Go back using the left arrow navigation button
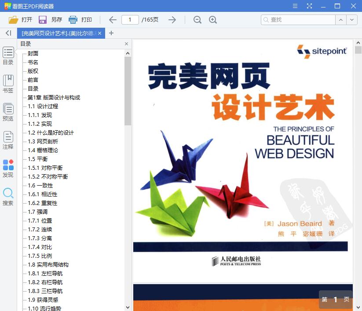This screenshot has width=362, height=311. click(113, 20)
